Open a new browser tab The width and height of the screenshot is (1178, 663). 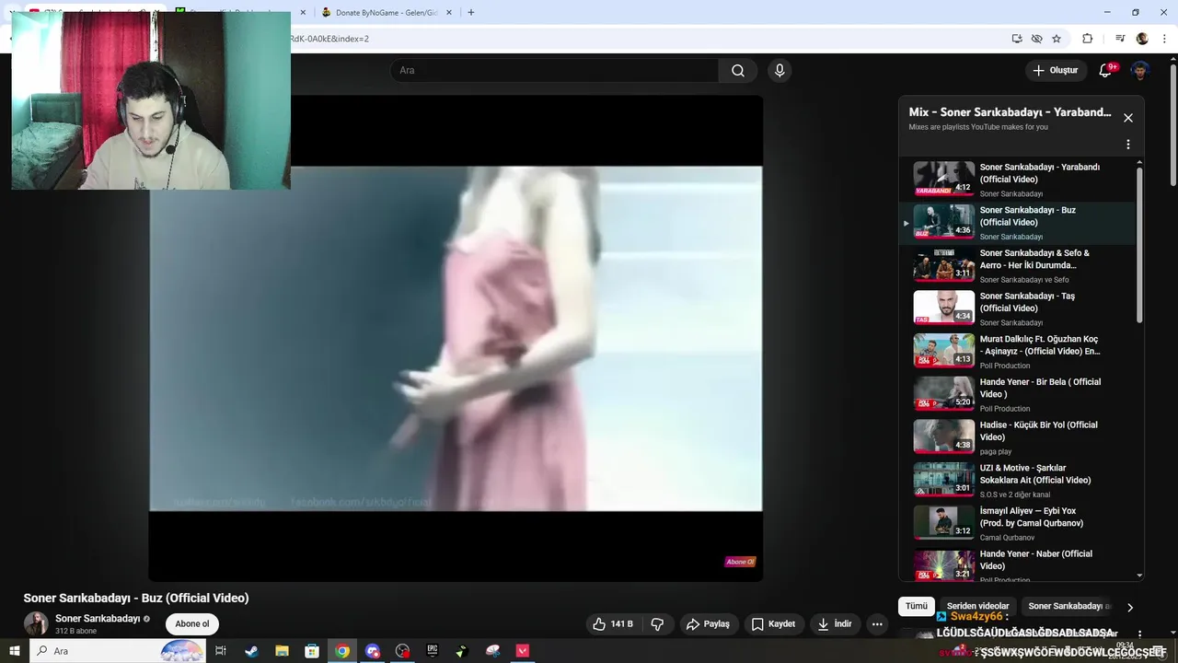pyautogui.click(x=471, y=13)
